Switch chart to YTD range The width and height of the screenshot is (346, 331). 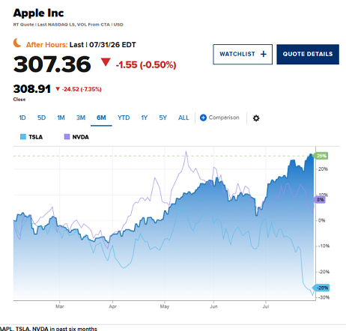124,118
